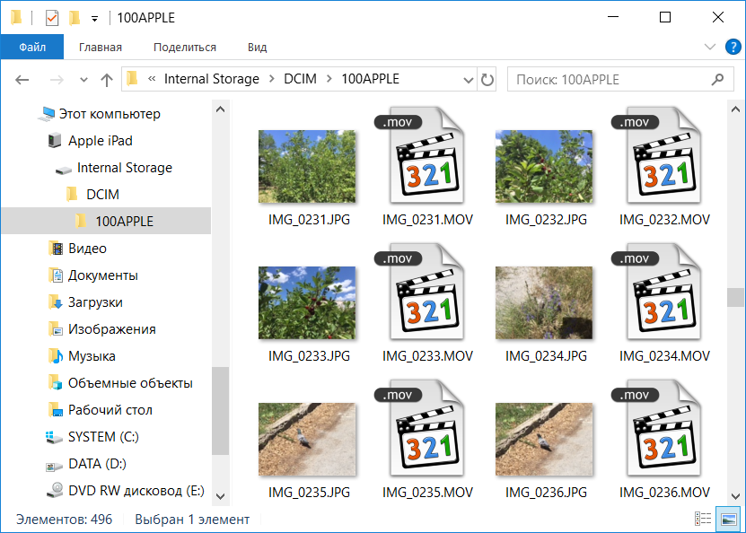746x533 pixels.
Task: Click Internal Storage in the breadcrumb path
Action: [211, 79]
